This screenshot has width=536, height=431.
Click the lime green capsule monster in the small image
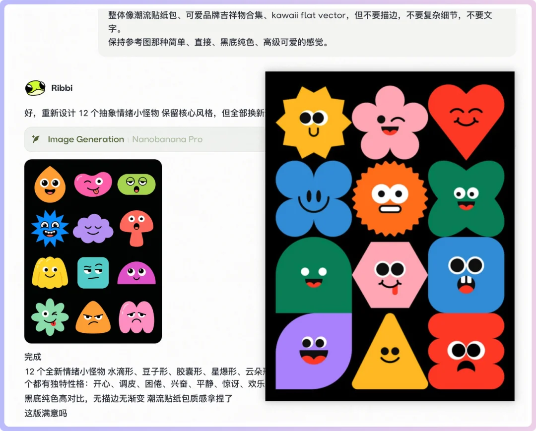(136, 184)
